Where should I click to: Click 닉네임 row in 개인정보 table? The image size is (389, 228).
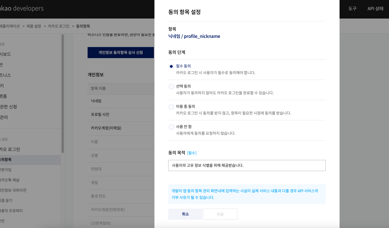[121, 101]
